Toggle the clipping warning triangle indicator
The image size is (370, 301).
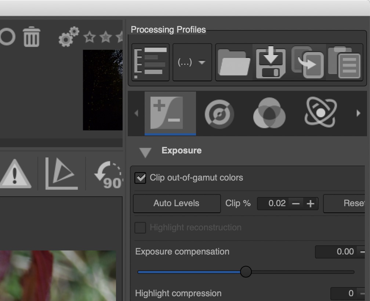[x=15, y=174]
